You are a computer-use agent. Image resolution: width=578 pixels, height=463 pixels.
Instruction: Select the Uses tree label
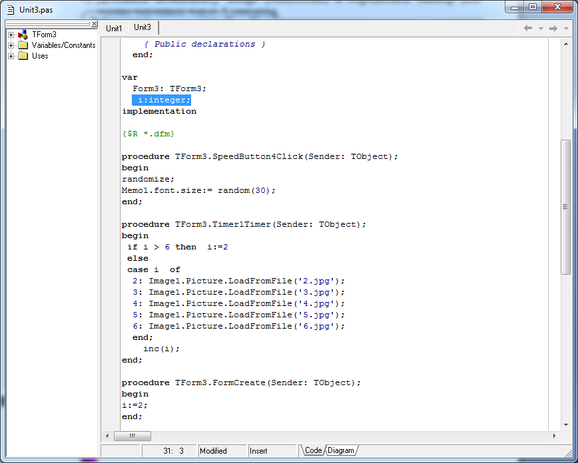tap(40, 56)
